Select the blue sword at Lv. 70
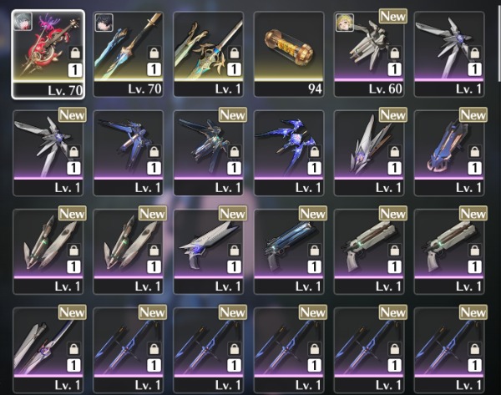This screenshot has height=395, width=501. point(128,54)
